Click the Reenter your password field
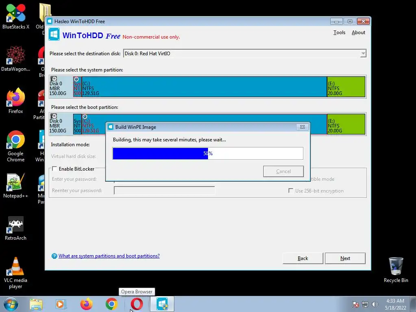Screen dimensions: 416x312 (164, 191)
